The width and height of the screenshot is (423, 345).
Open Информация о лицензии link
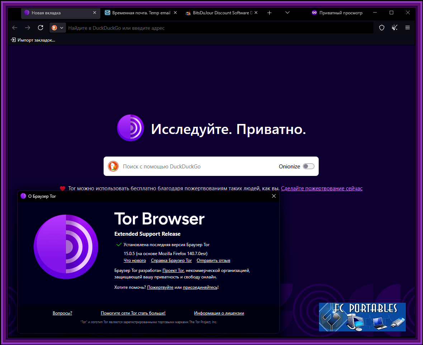pyautogui.click(x=219, y=313)
